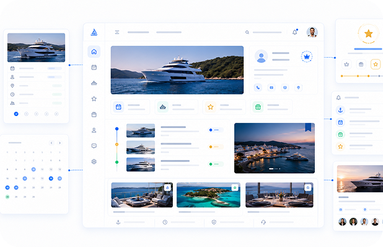Open the main yacht hero image
This screenshot has width=383, height=247.
click(x=177, y=70)
